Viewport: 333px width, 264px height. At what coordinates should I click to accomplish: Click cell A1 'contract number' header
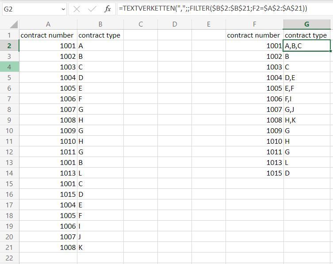click(x=48, y=35)
